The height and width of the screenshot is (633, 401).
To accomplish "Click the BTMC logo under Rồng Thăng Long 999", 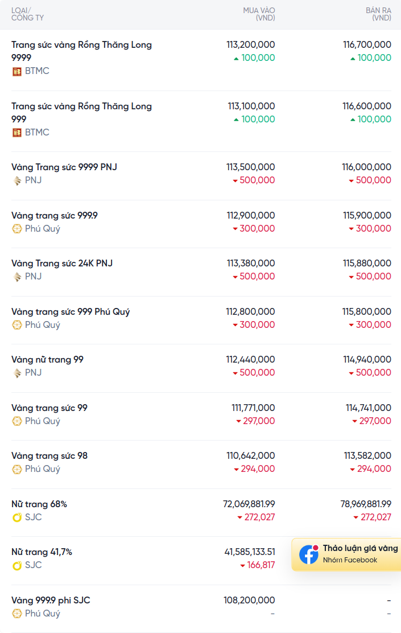I will tap(16, 133).
